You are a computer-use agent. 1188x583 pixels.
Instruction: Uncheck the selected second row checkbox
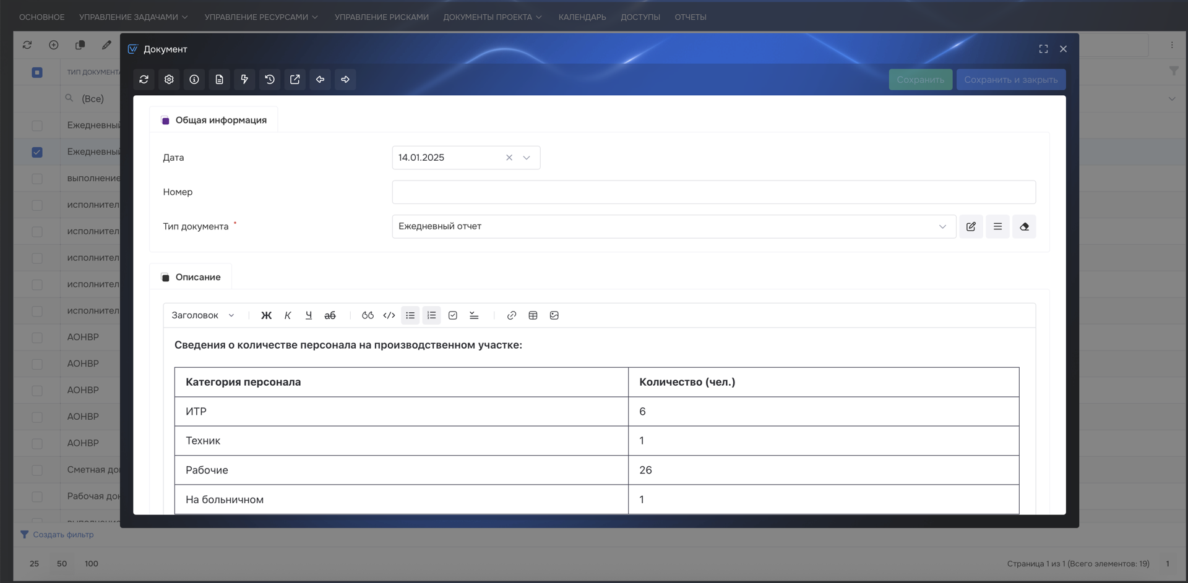tap(37, 152)
